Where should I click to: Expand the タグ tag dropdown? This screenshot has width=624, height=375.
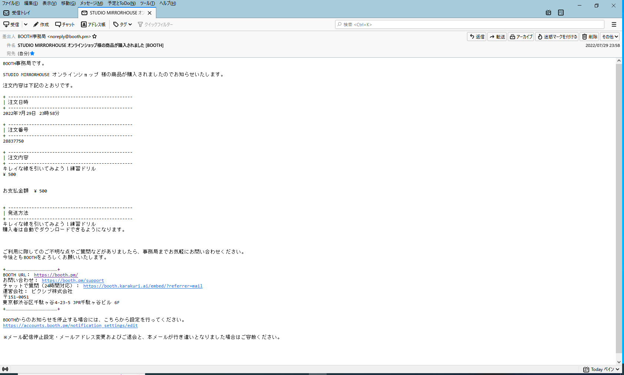[x=123, y=24]
